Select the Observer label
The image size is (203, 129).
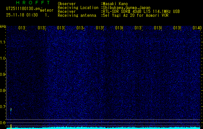tap(67, 4)
